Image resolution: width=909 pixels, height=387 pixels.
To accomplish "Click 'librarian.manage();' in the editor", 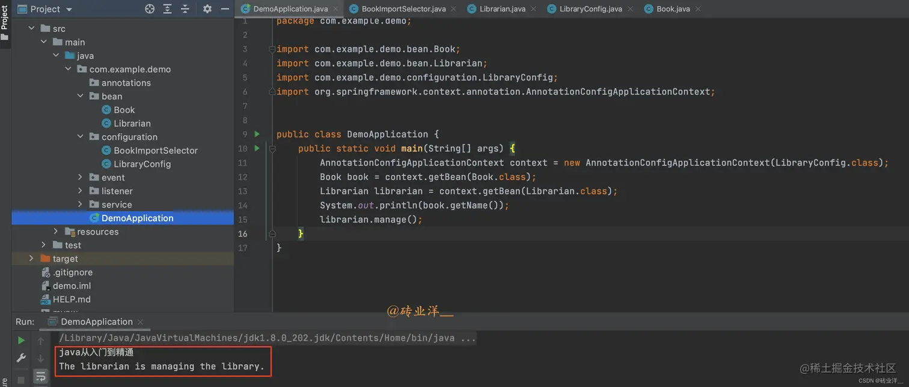I will coord(371,220).
